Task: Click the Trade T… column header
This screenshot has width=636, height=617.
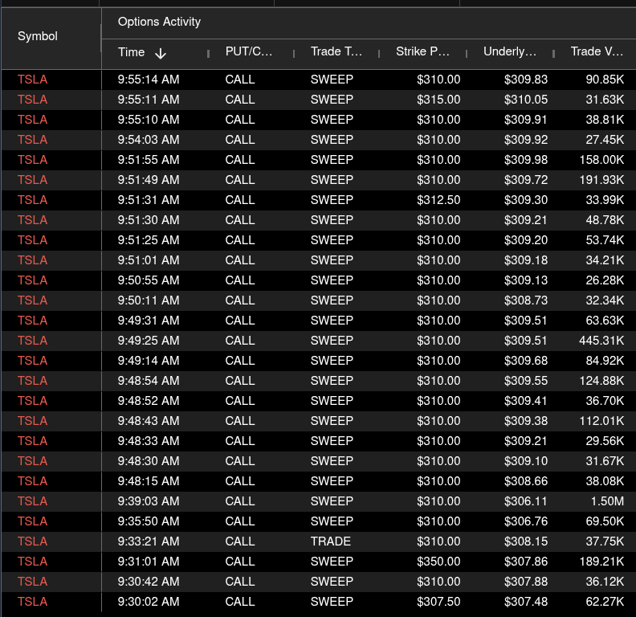Action: pos(336,51)
